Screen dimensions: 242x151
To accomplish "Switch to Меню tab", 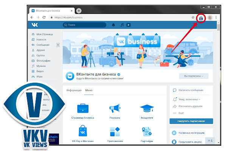I will tap(89, 90).
